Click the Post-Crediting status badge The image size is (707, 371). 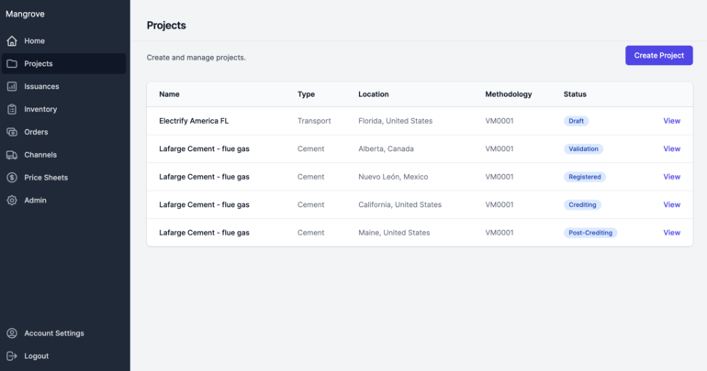pos(590,233)
